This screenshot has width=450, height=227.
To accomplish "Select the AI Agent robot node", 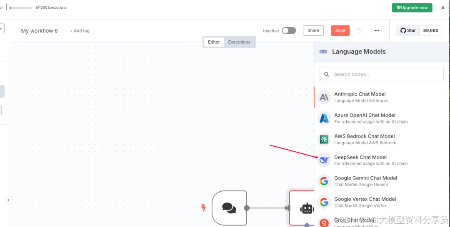I will point(302,208).
